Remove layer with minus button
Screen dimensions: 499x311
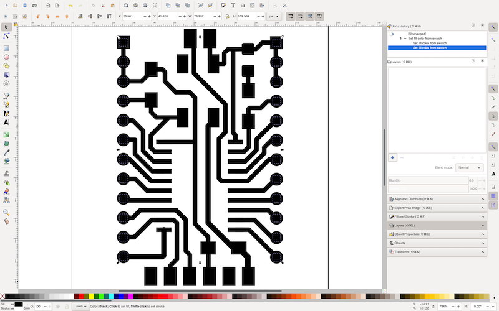[402, 158]
